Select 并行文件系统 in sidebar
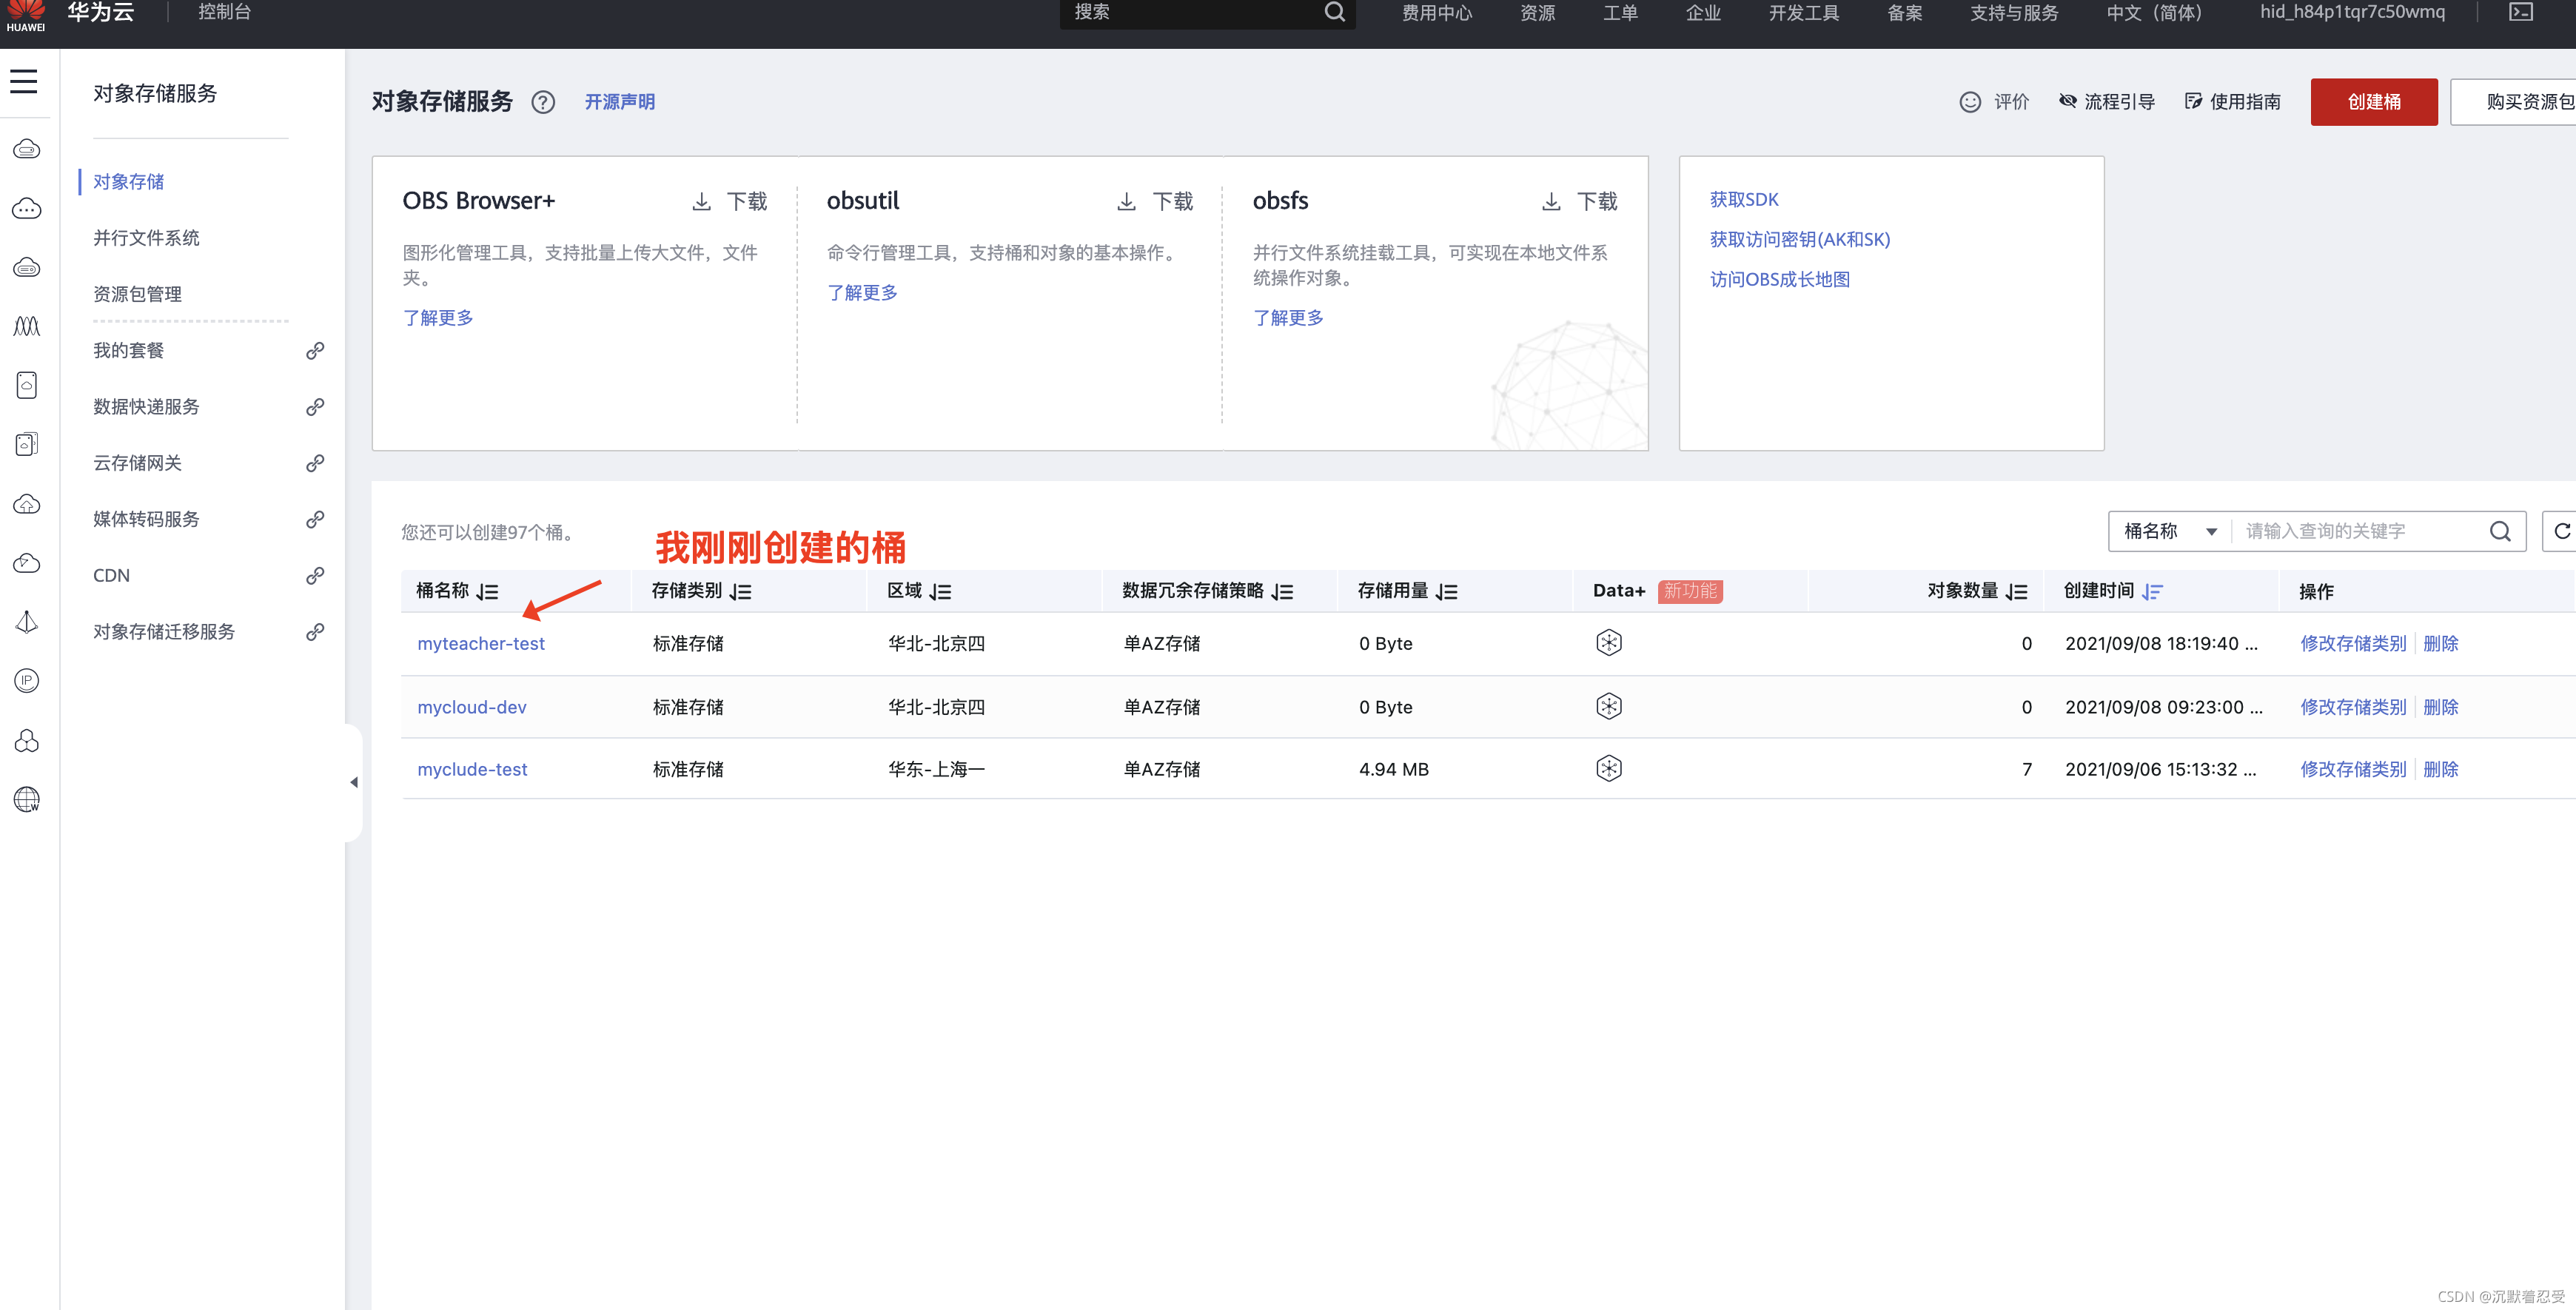 tap(146, 238)
